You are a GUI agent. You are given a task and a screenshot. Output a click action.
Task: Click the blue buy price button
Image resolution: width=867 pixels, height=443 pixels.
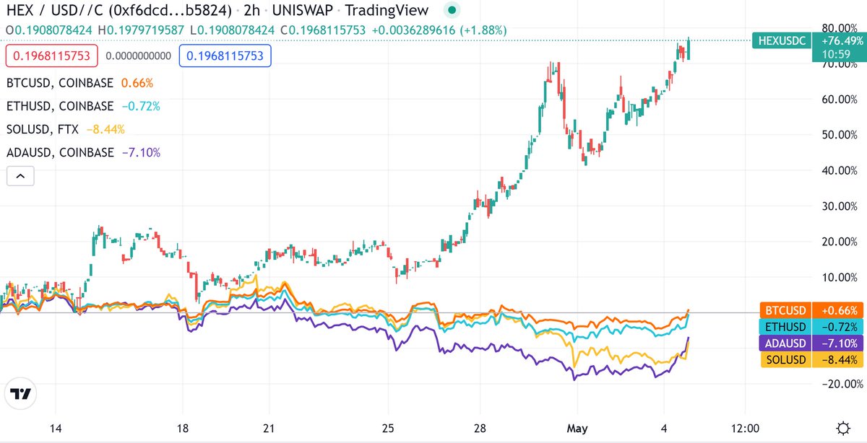pyautogui.click(x=225, y=56)
